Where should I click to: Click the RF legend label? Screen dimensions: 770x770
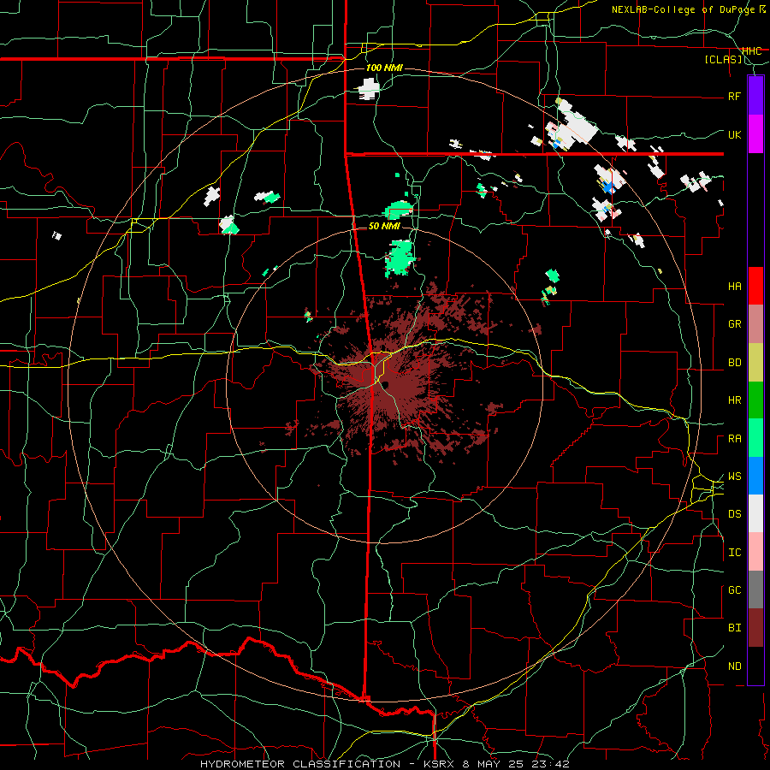coord(735,96)
